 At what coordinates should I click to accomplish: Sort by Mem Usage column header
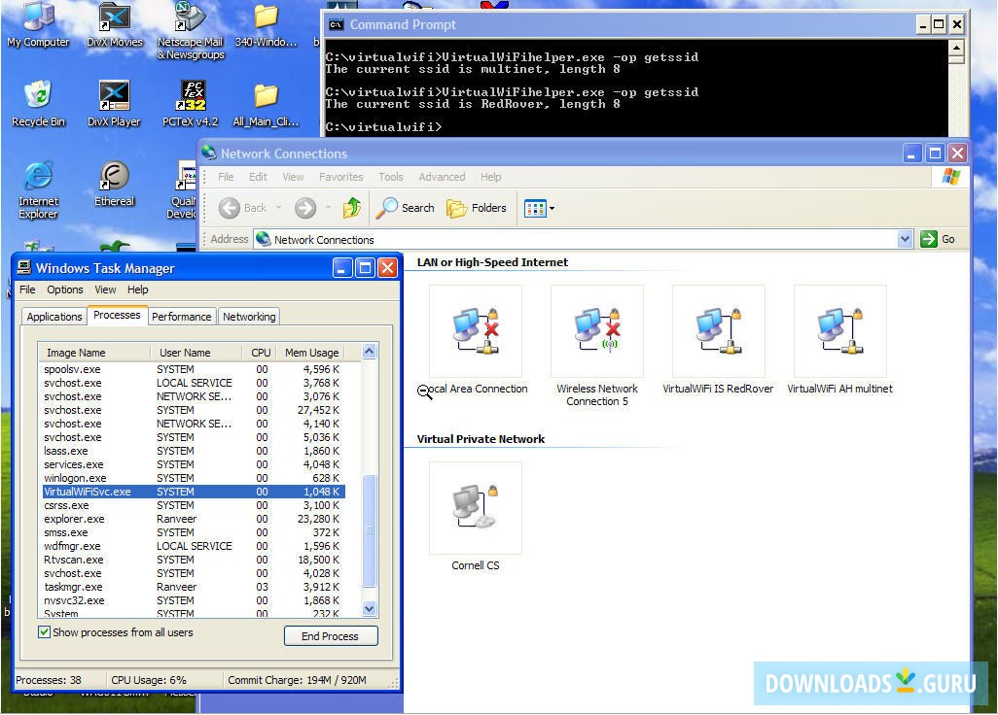click(310, 353)
